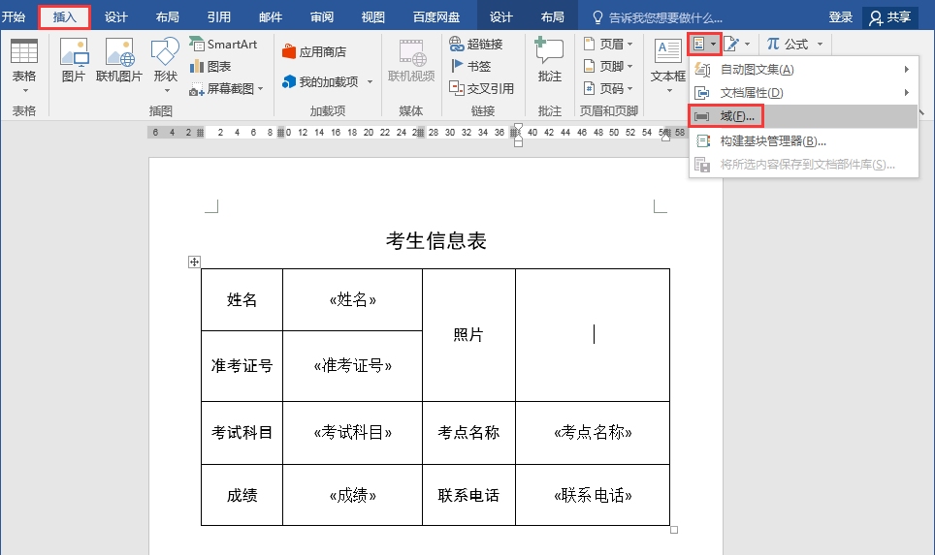Open the 视图 tab
The width and height of the screenshot is (935, 555).
pos(373,16)
